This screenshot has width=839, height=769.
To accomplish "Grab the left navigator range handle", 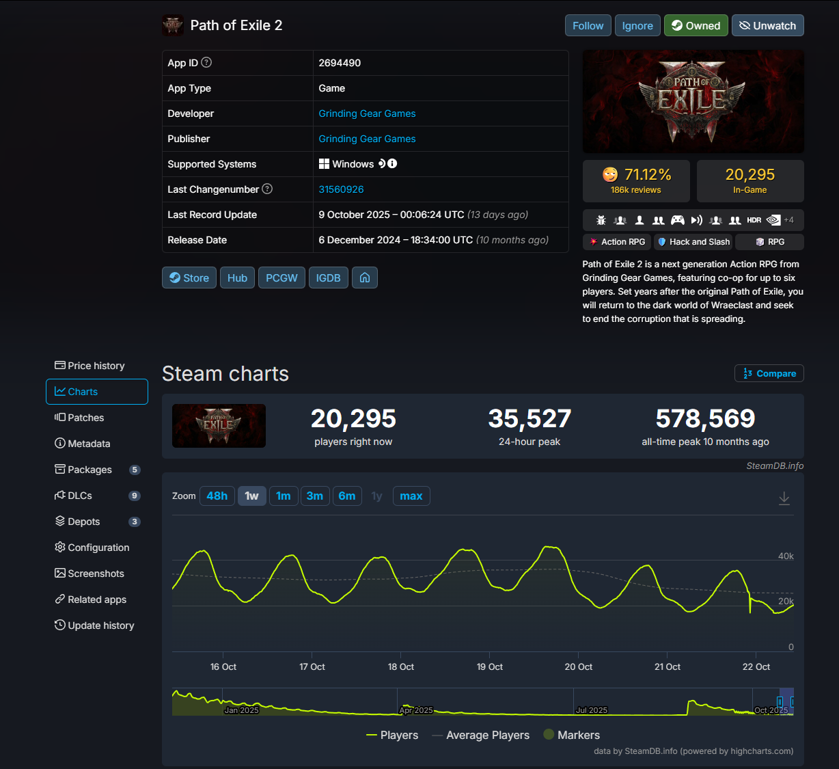I will pyautogui.click(x=780, y=702).
